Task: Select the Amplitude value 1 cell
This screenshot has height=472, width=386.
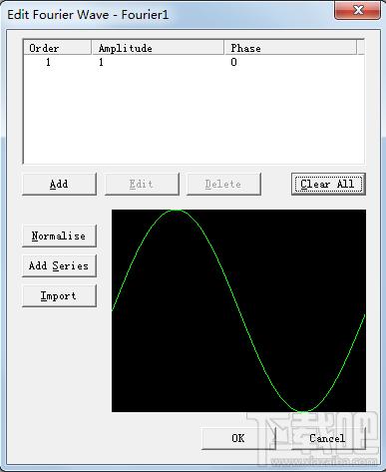Action: pos(101,62)
